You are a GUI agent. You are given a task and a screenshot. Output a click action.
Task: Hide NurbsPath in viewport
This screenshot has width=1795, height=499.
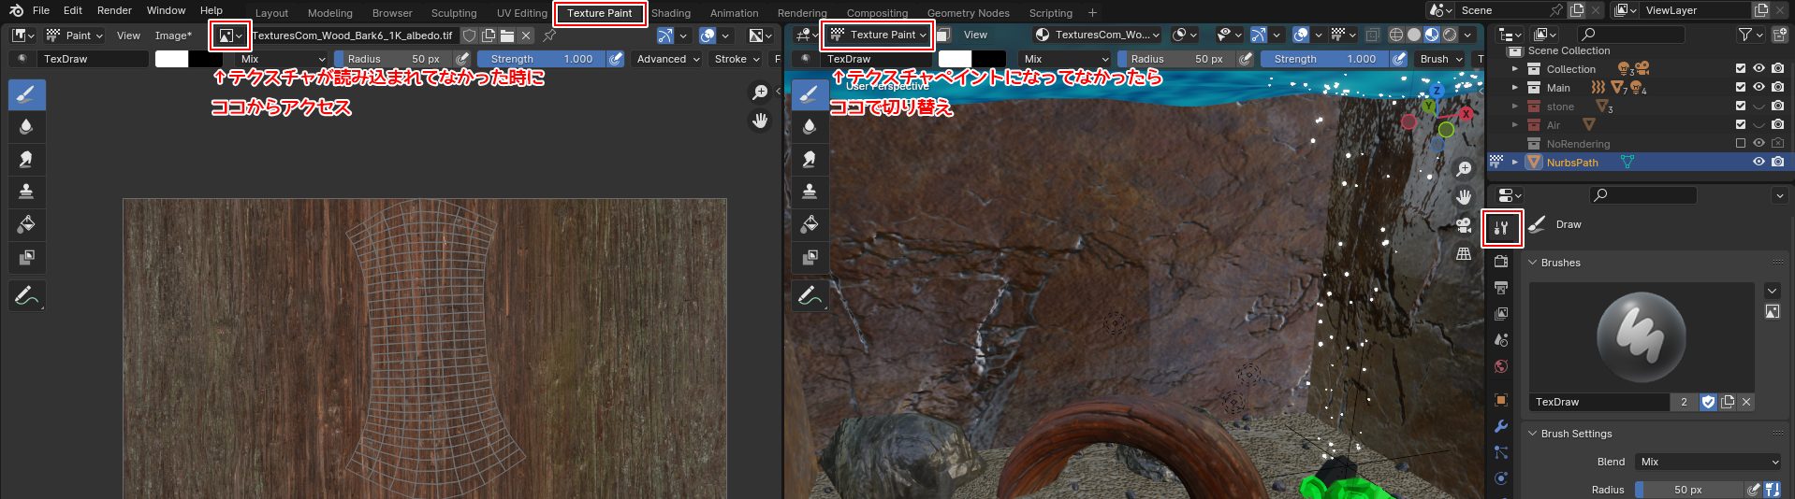click(x=1759, y=162)
